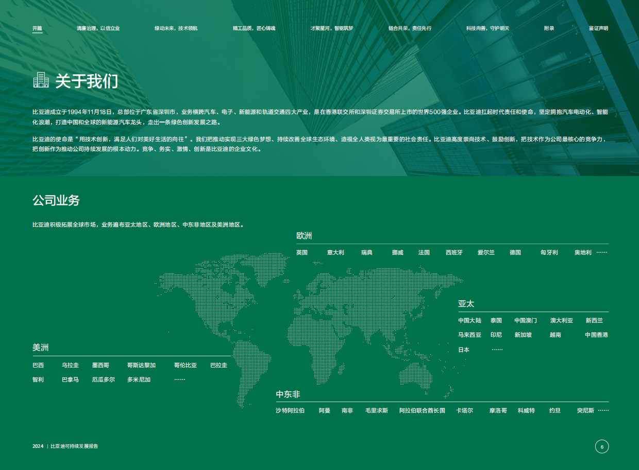Select the 中东非 region heading
This screenshot has width=639, height=470.
[x=288, y=394]
